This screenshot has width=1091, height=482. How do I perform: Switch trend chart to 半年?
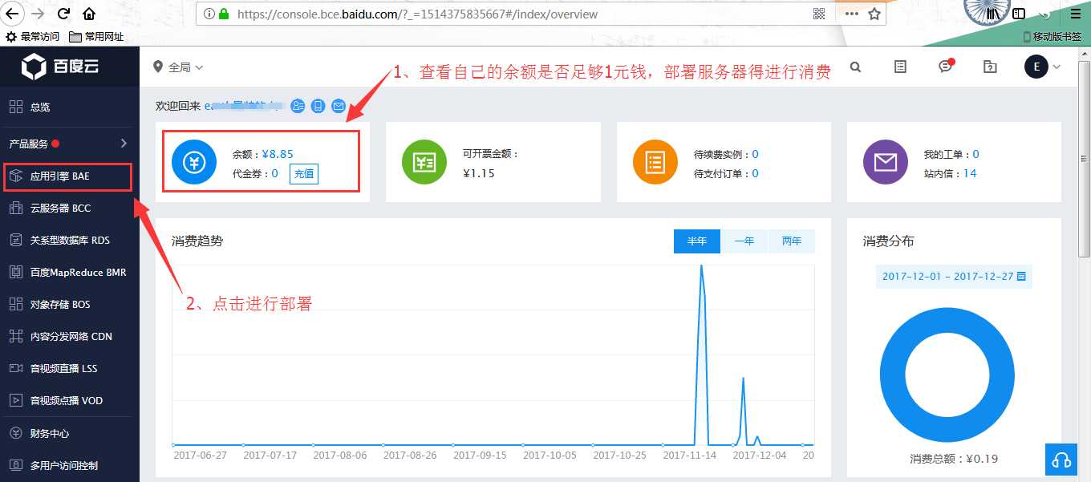pos(697,241)
